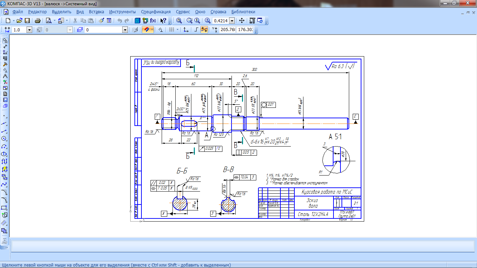Select the Measurements compass icon in left toolbar

[x=5, y=76]
